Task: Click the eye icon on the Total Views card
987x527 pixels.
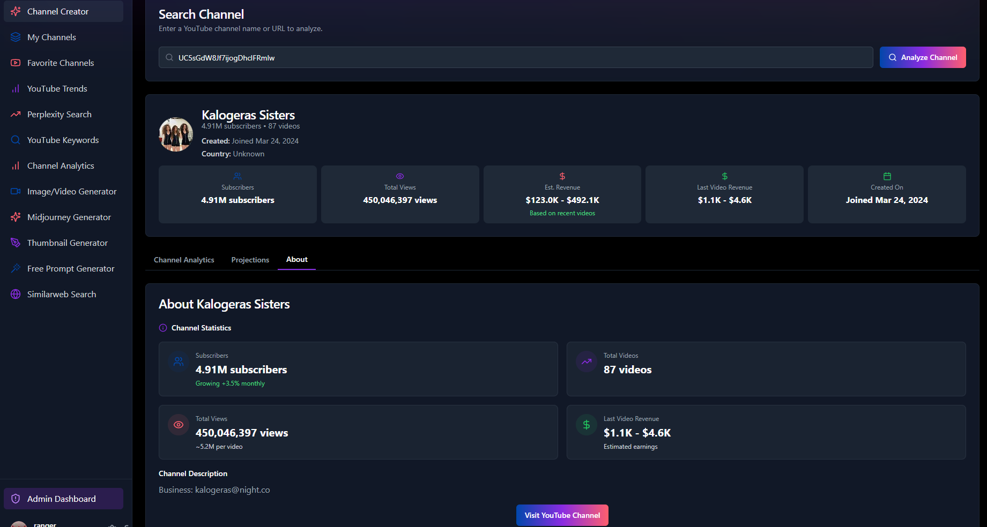Action: (x=400, y=176)
